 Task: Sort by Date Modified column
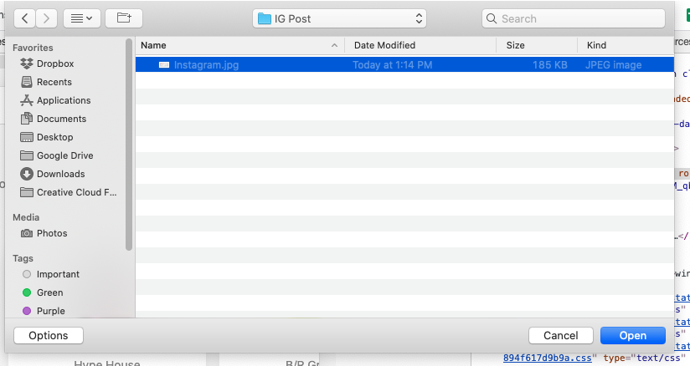[384, 45]
